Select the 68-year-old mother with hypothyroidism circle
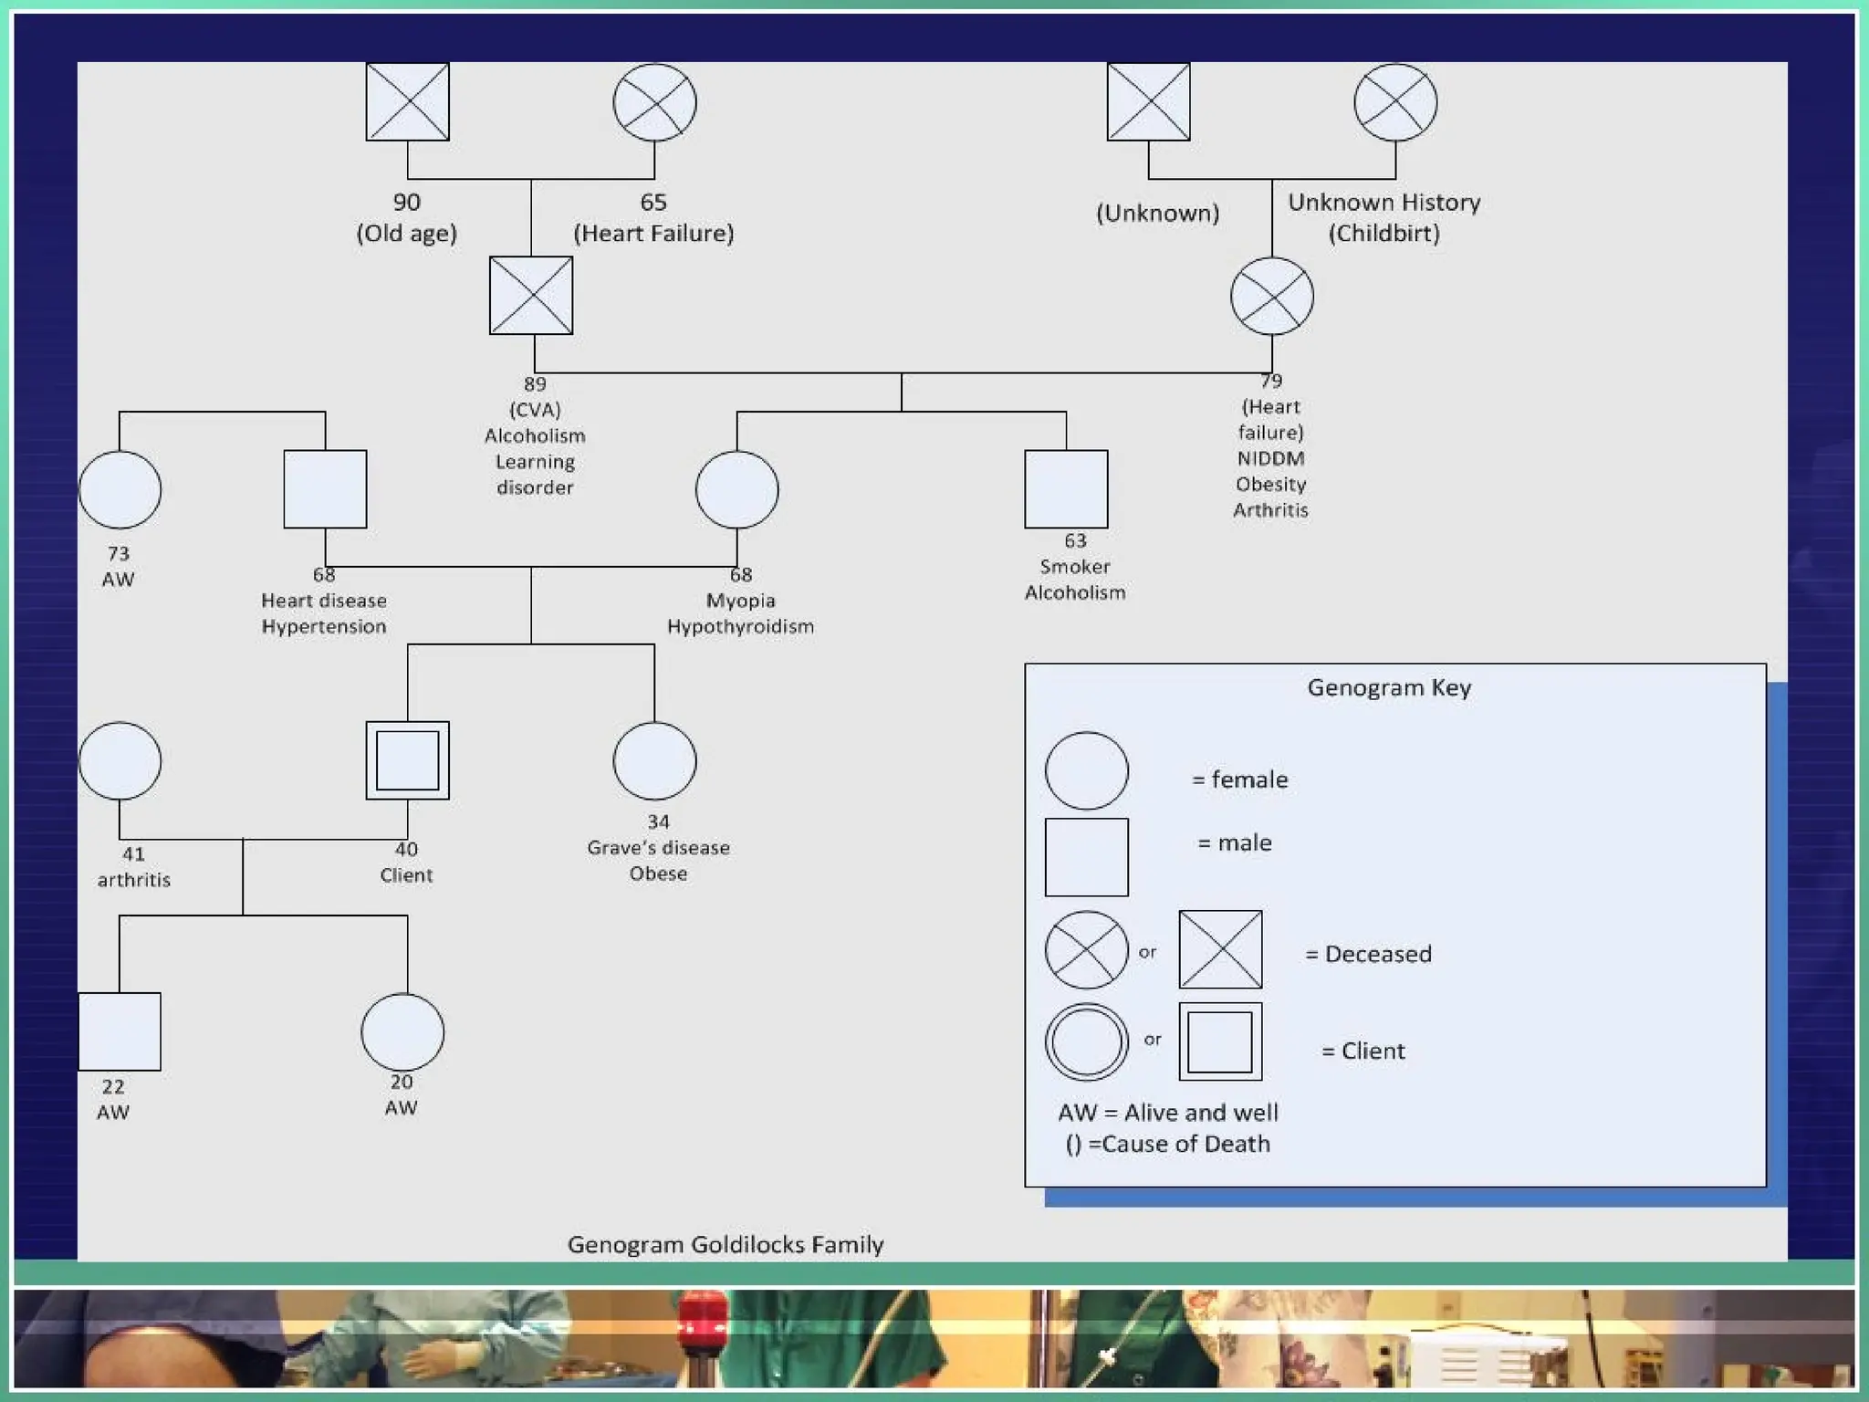Viewport: 1869px width, 1402px height. [736, 489]
